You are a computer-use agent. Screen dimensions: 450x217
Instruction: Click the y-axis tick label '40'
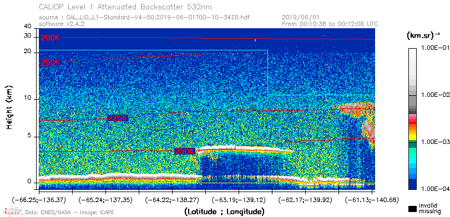tap(27, 26)
